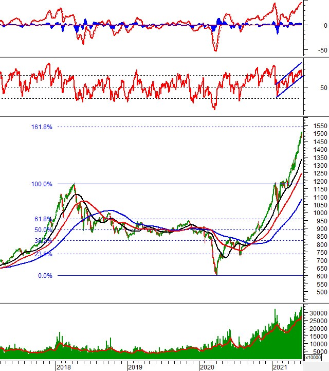Click the 20000 volume axis value
The image size is (329, 371).
coord(319,329)
